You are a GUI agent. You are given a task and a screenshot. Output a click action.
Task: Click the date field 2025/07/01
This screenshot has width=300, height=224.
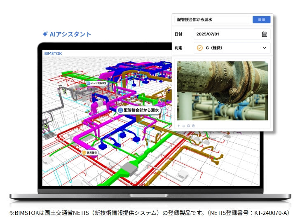[232, 34]
